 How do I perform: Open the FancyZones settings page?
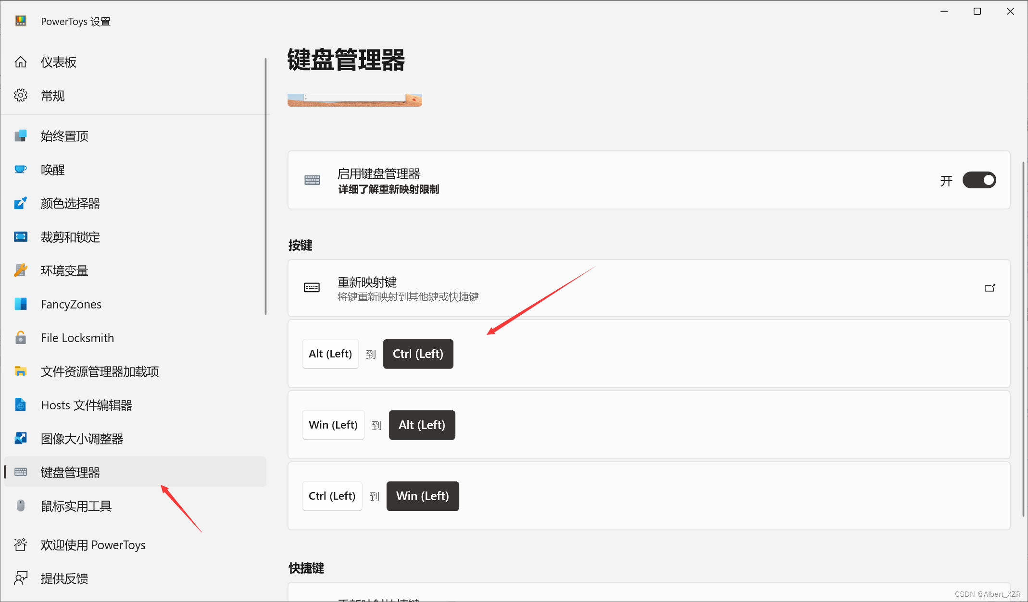tap(71, 304)
